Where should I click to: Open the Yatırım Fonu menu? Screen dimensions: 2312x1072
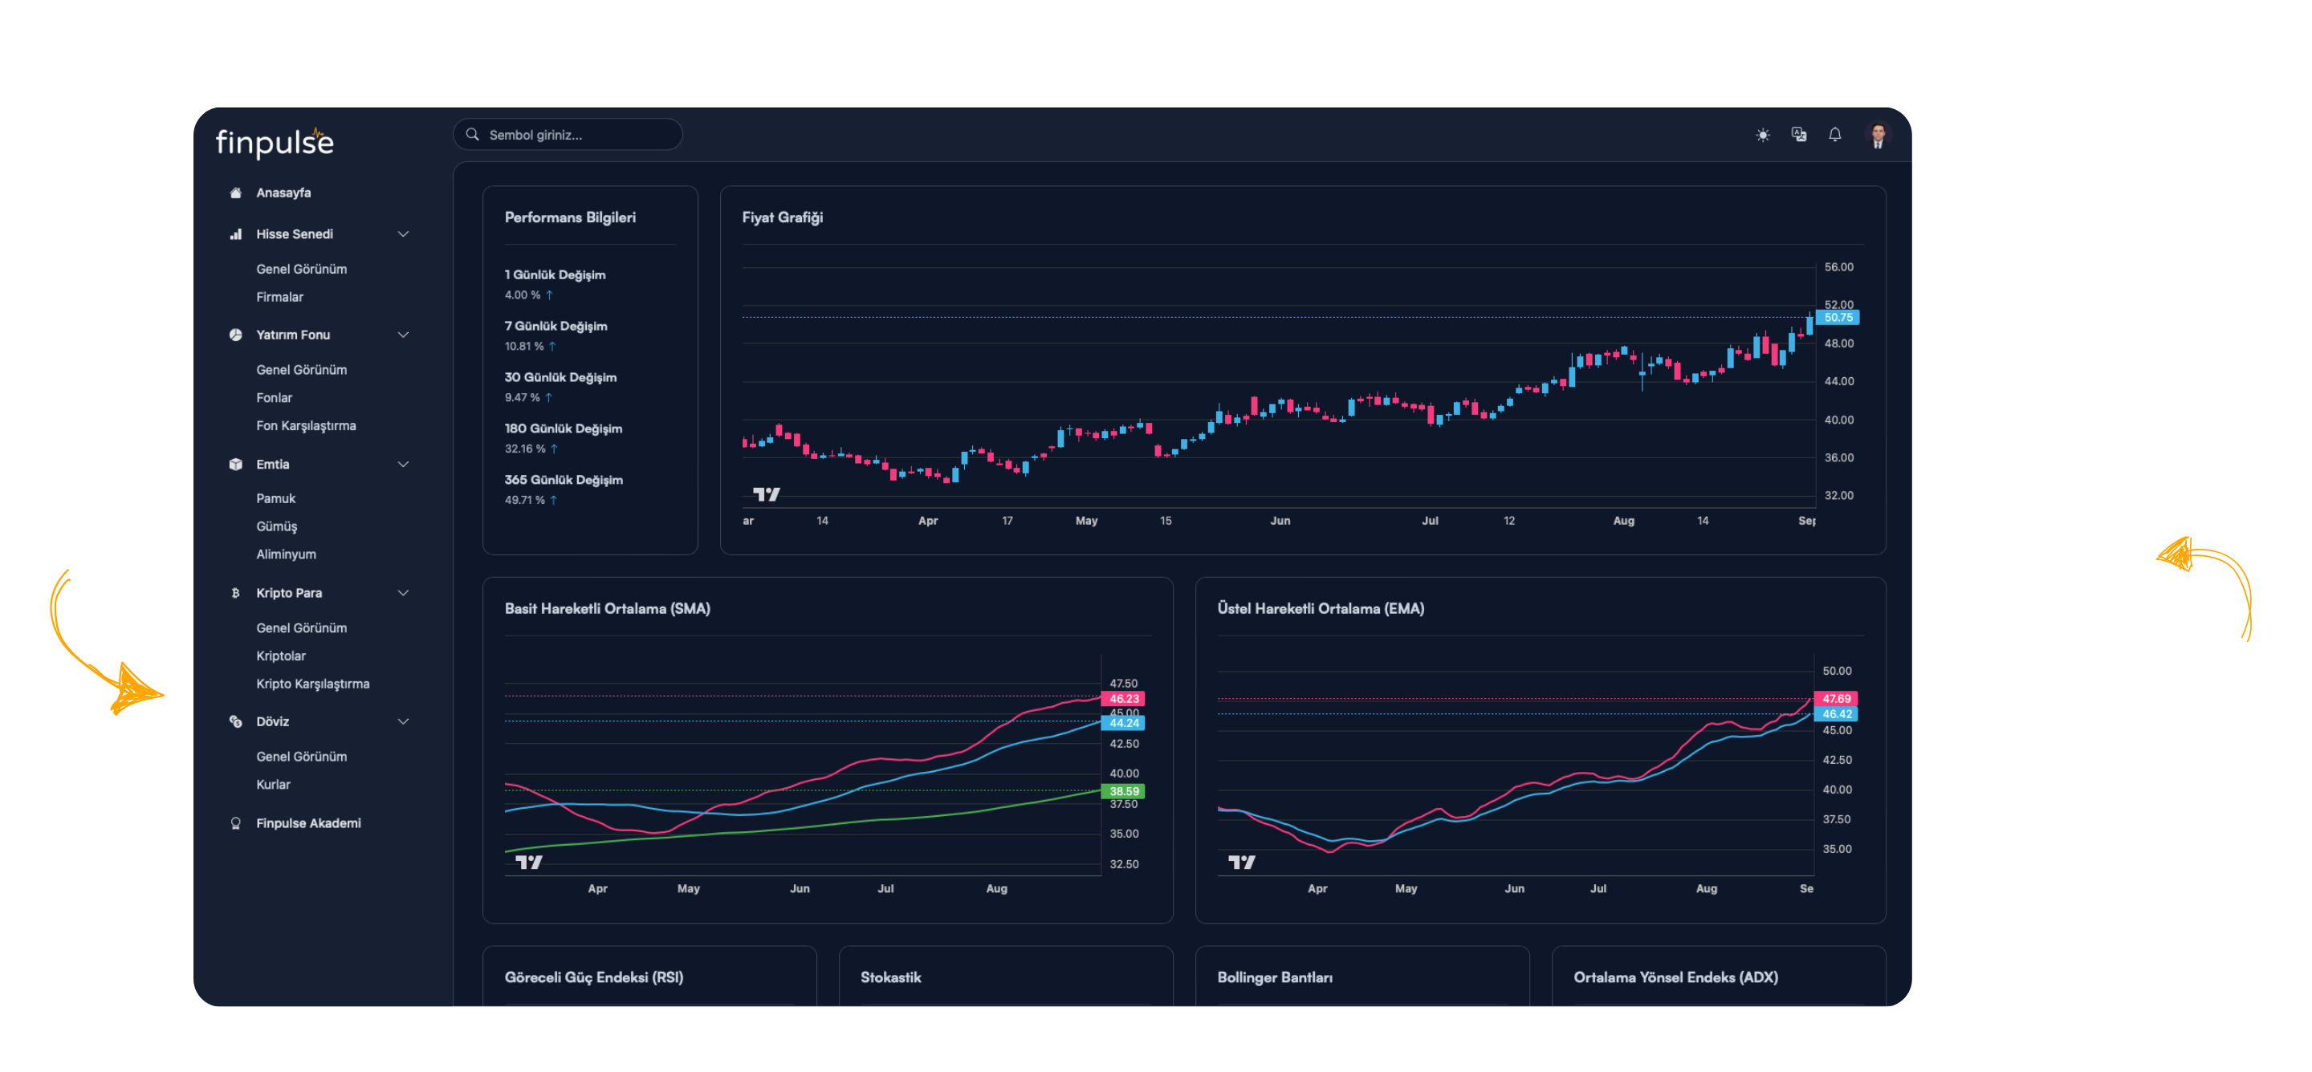[292, 335]
